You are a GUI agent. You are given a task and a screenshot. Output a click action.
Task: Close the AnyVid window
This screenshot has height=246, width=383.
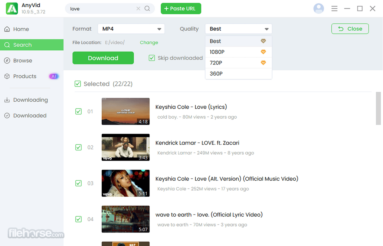click(x=373, y=9)
